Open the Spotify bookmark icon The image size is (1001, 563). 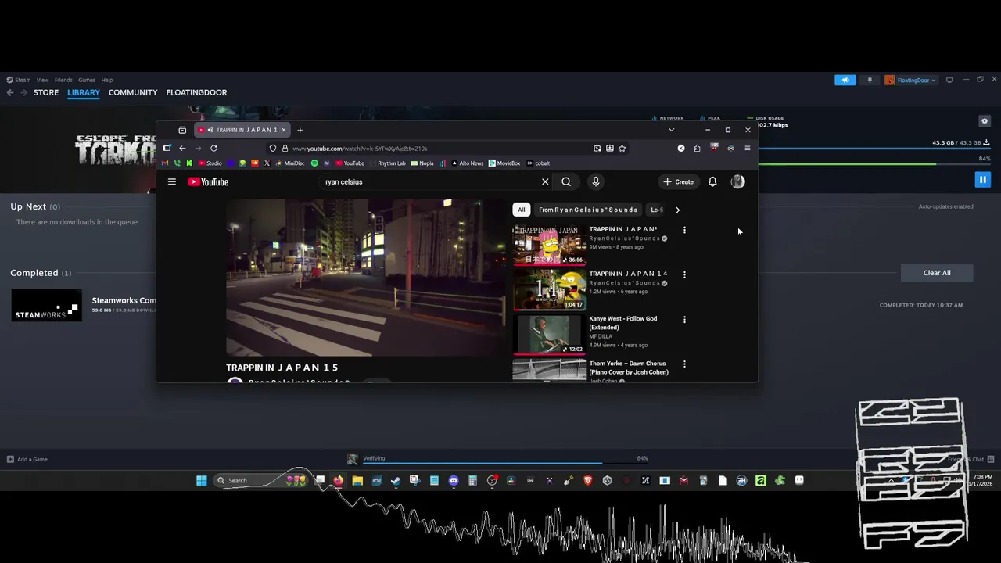click(314, 163)
